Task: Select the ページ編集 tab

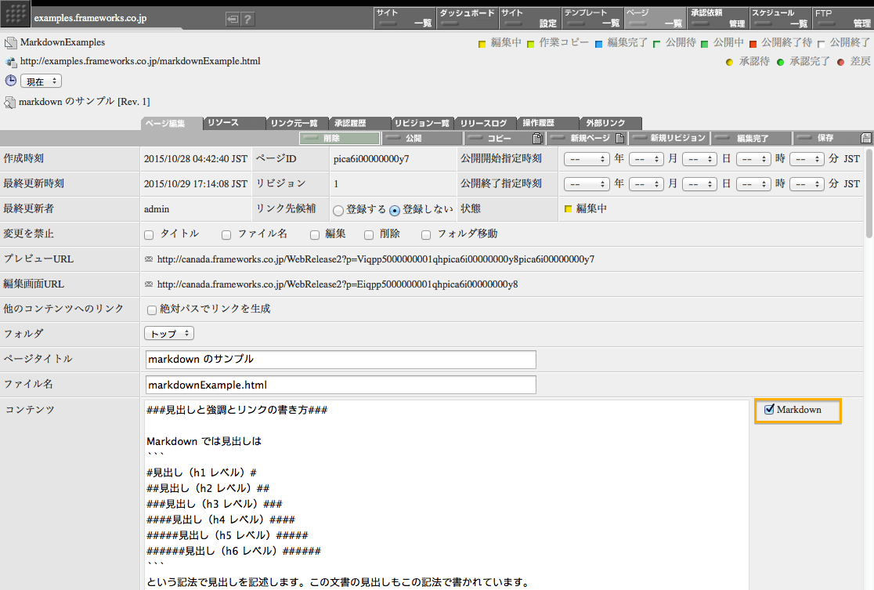Action: click(172, 123)
